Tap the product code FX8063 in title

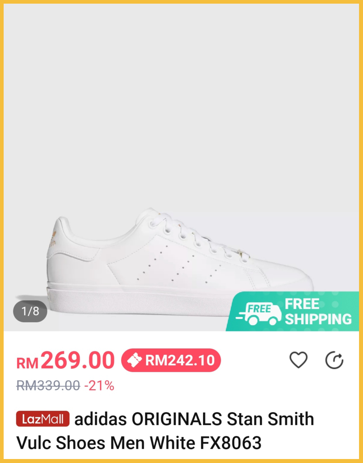(x=231, y=443)
